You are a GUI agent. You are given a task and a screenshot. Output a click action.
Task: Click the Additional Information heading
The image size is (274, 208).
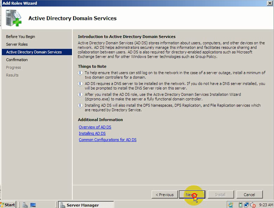click(100, 119)
